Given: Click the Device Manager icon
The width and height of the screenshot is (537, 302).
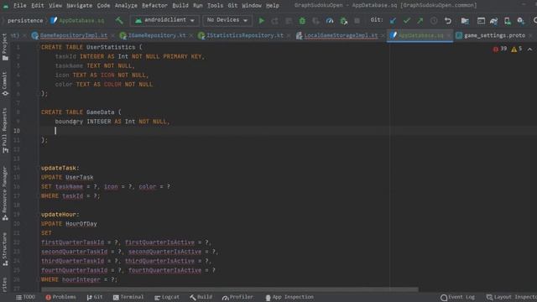Looking at the screenshot, I should [507, 21].
